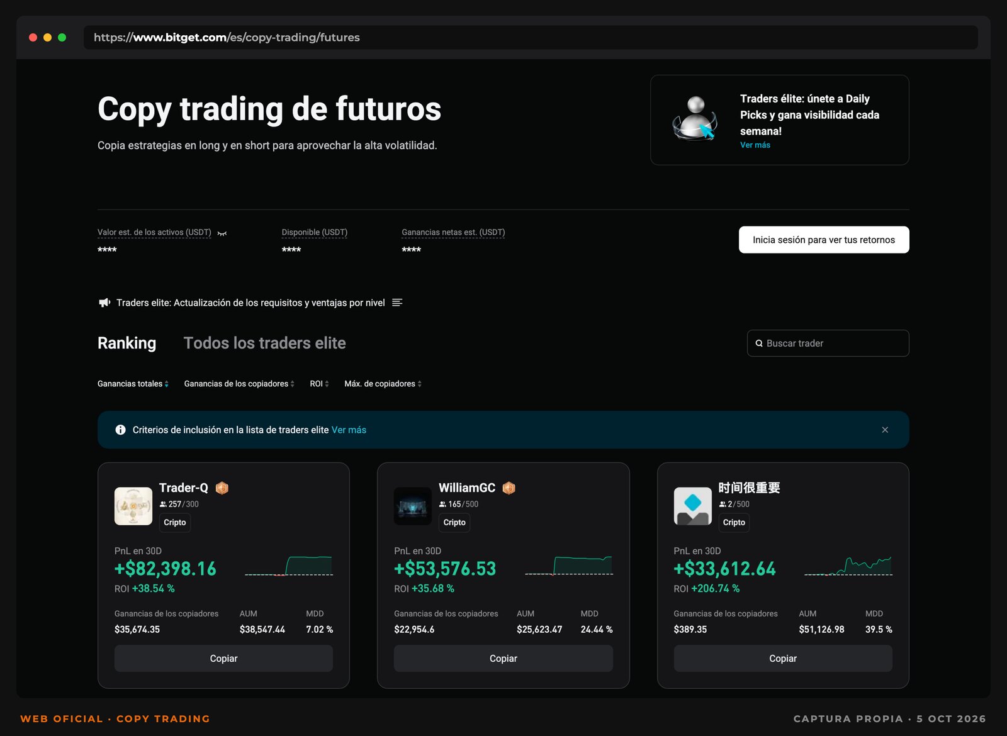
Task: Copy trader Trader-Q
Action: 223,659
